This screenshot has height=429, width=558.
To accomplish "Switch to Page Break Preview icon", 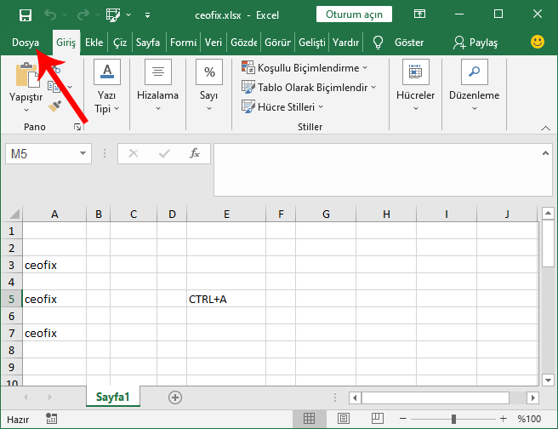I will pos(377,419).
